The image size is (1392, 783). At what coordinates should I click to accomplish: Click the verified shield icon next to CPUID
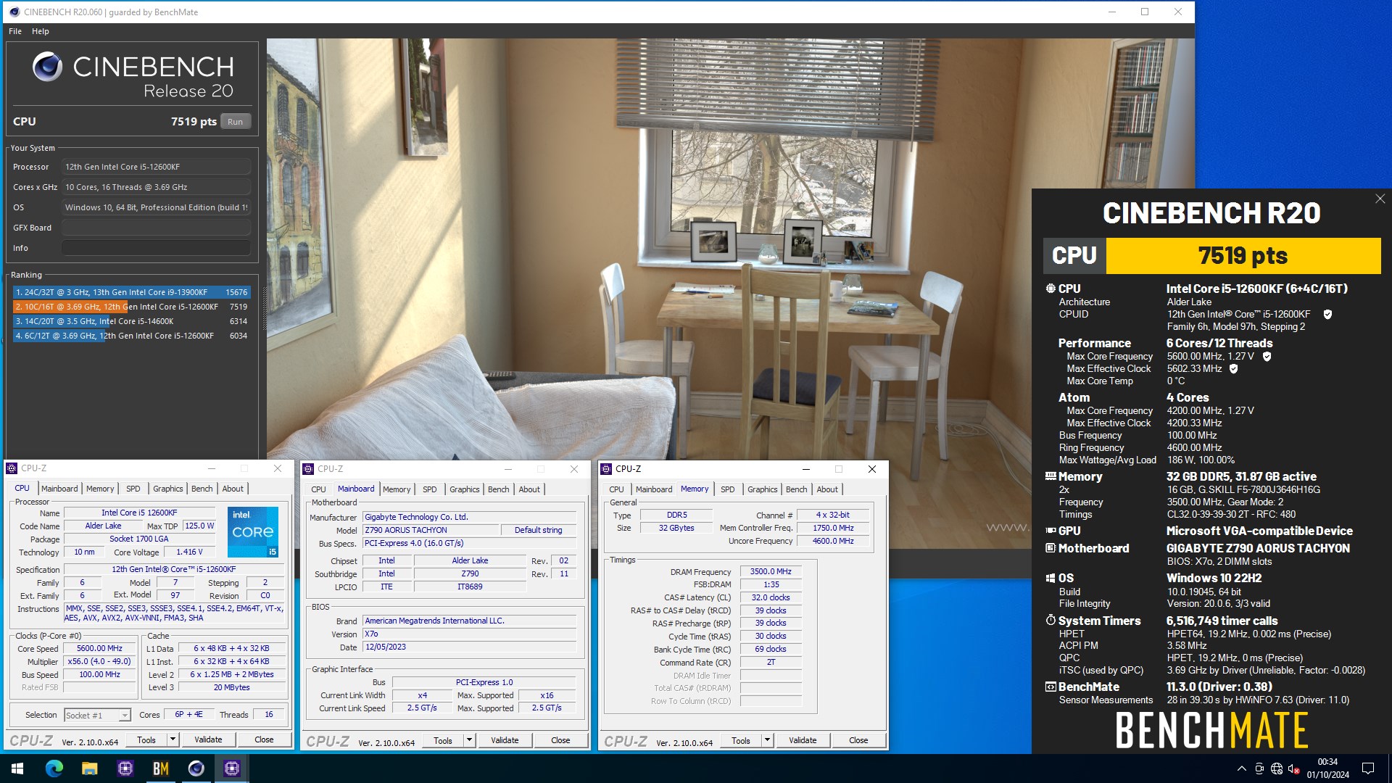point(1327,314)
